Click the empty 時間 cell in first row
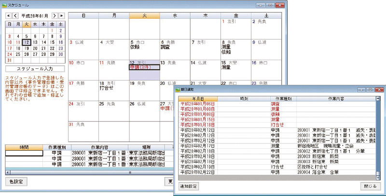Image resolution: width=386 pixels, height=196 pixels. click(23, 153)
